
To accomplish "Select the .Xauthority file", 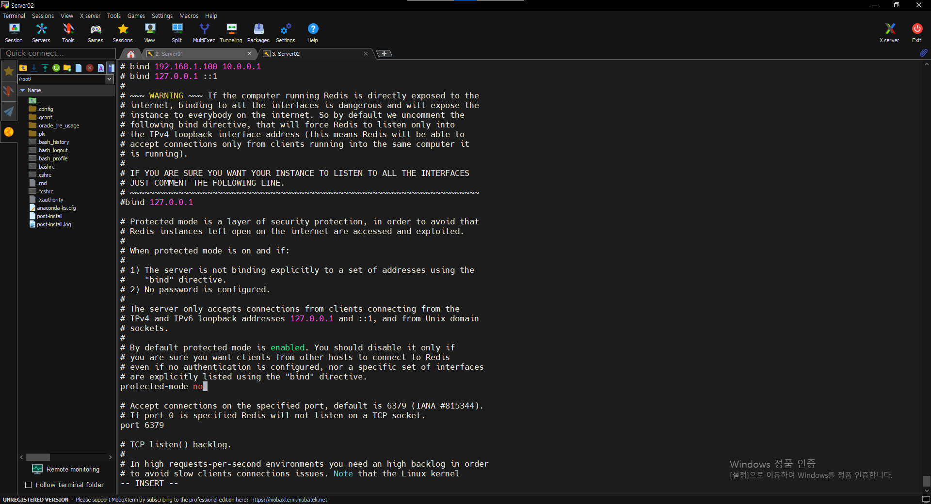I will (46, 200).
